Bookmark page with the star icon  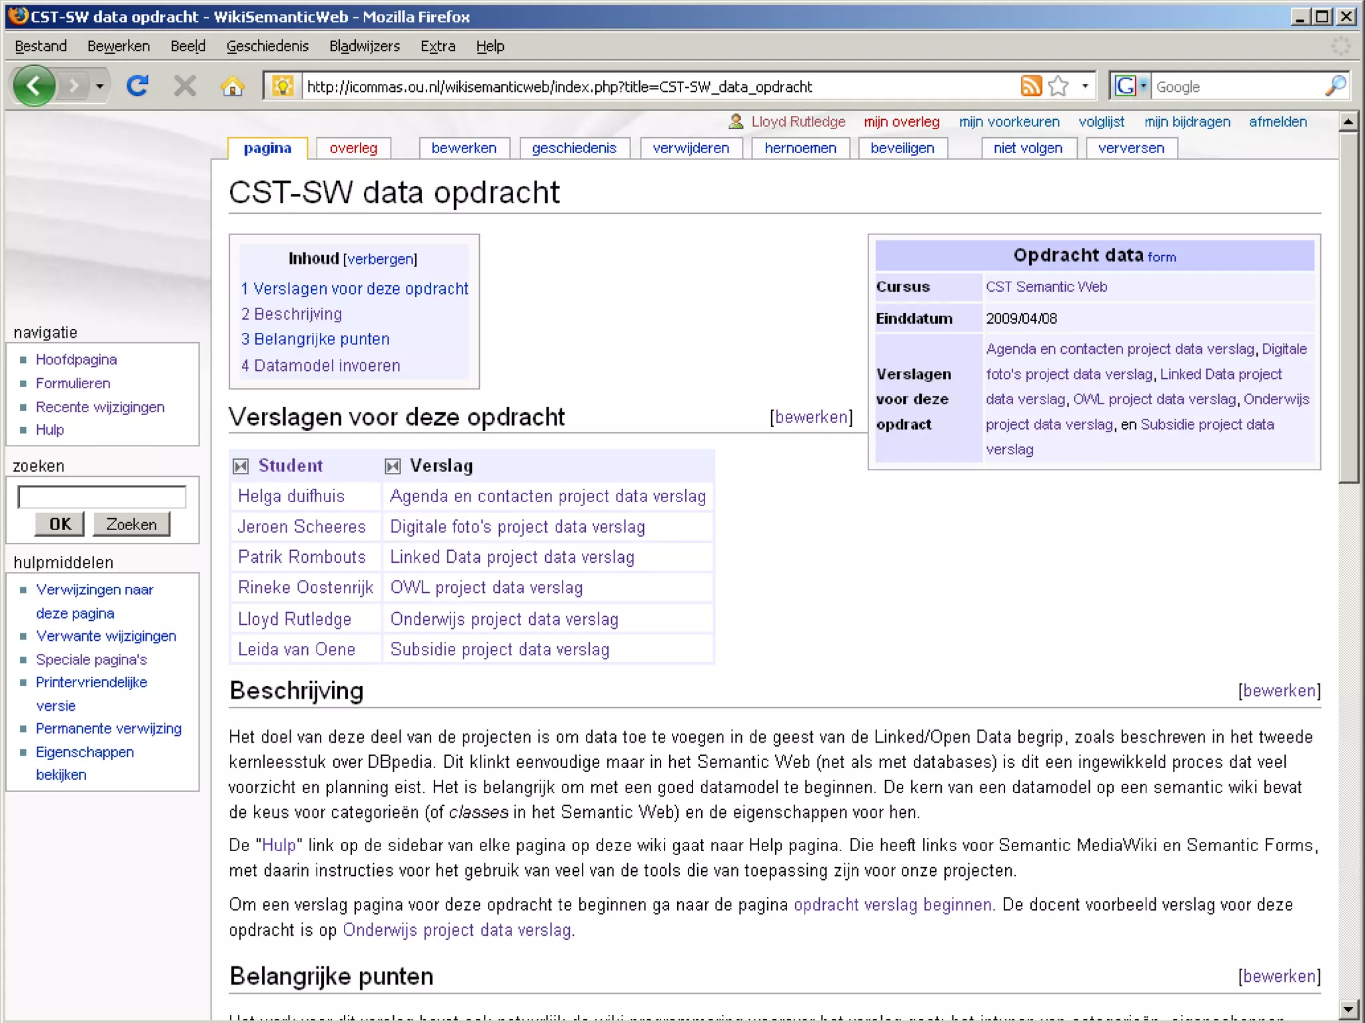(x=1058, y=87)
